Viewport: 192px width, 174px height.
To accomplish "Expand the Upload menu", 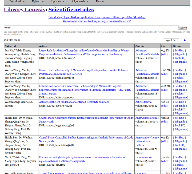I will click(38, 1).
